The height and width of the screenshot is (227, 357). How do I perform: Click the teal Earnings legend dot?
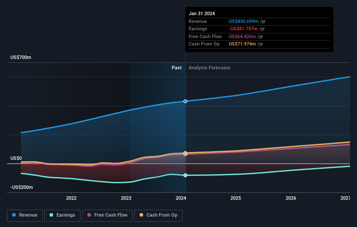point(51,215)
